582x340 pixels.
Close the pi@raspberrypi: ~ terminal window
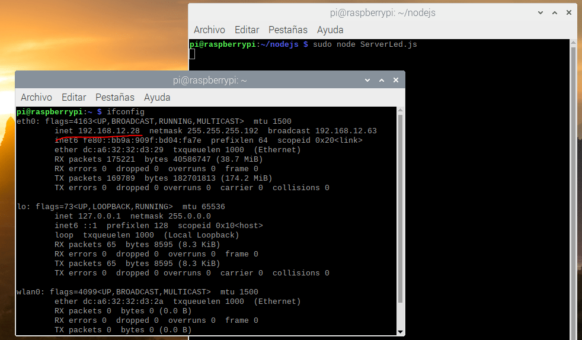[395, 80]
